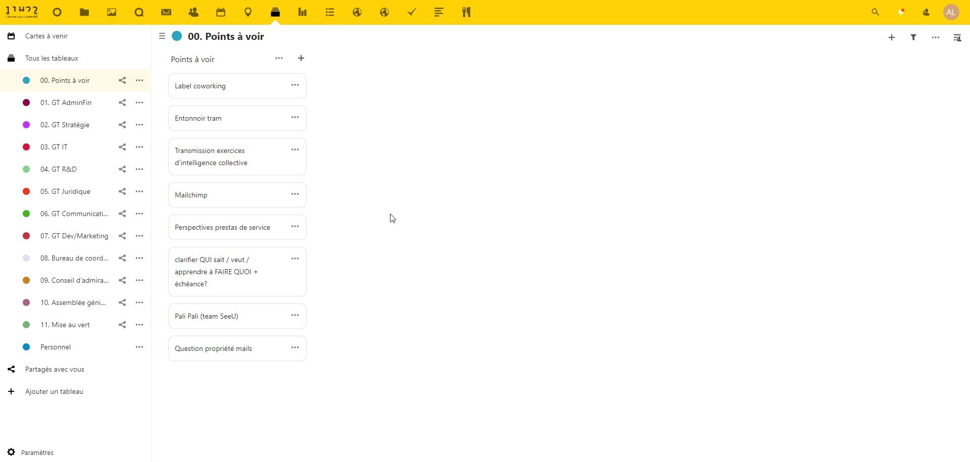Open the Mailchimp card options menu
The height and width of the screenshot is (462, 970).
[295, 194]
